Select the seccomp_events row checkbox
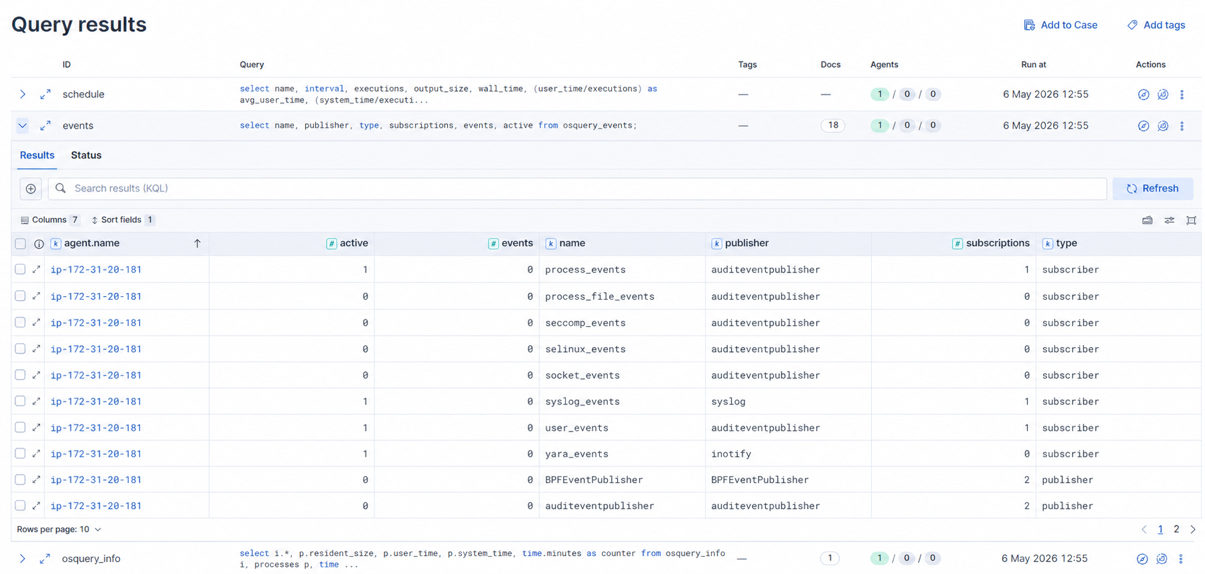1205x574 pixels. point(21,323)
